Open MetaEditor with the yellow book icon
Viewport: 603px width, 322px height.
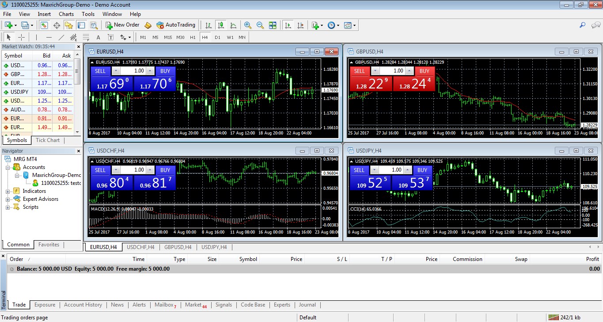[x=148, y=25]
